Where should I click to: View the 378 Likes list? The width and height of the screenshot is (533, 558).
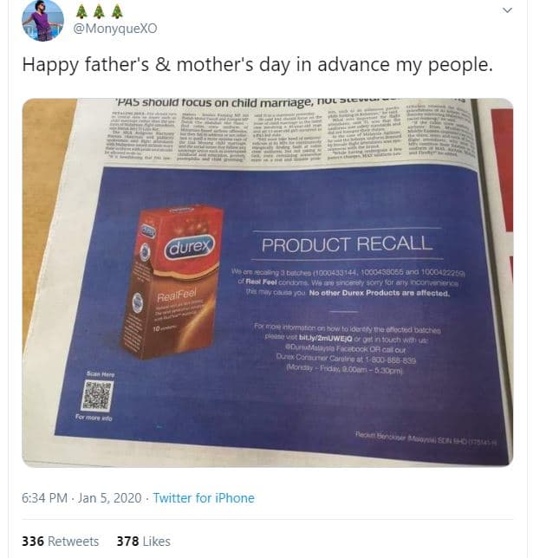[143, 541]
